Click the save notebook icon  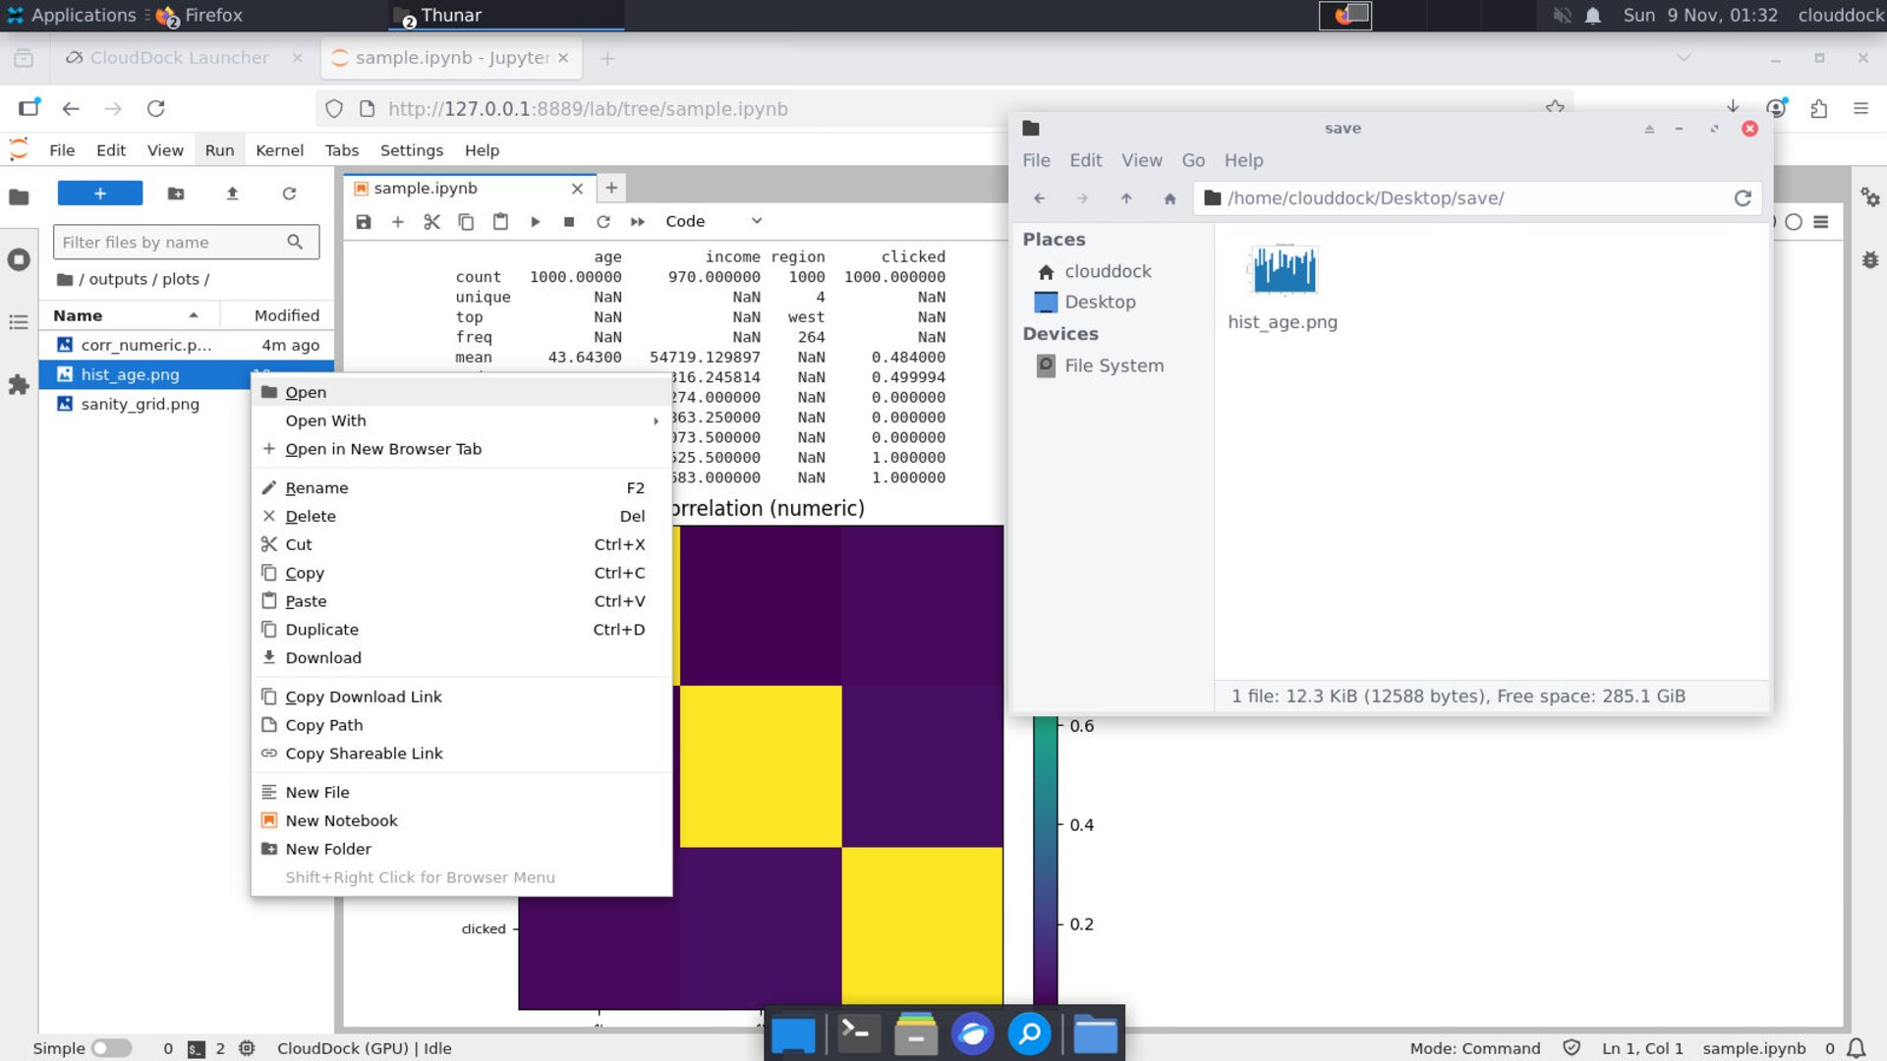[364, 222]
